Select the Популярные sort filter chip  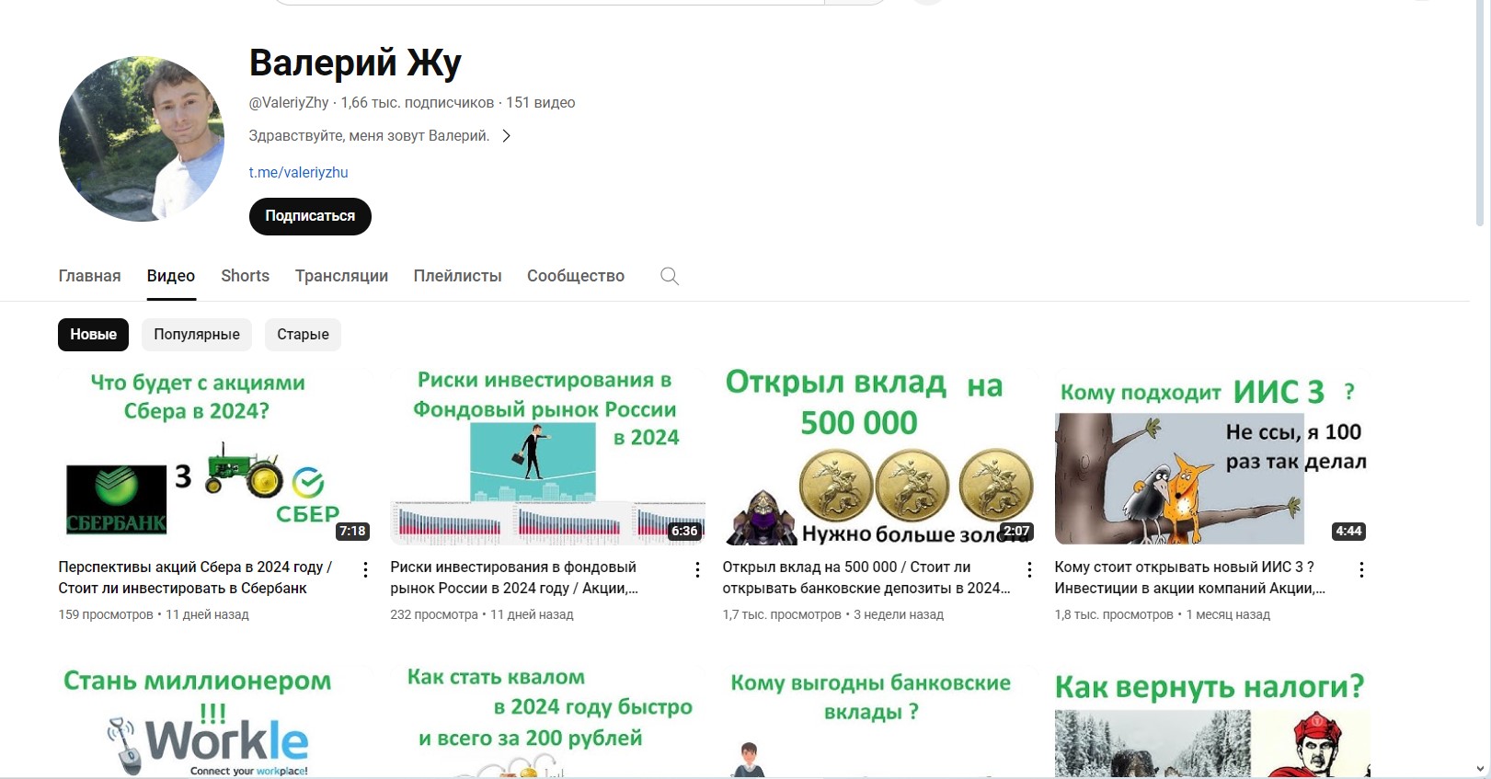coord(197,335)
